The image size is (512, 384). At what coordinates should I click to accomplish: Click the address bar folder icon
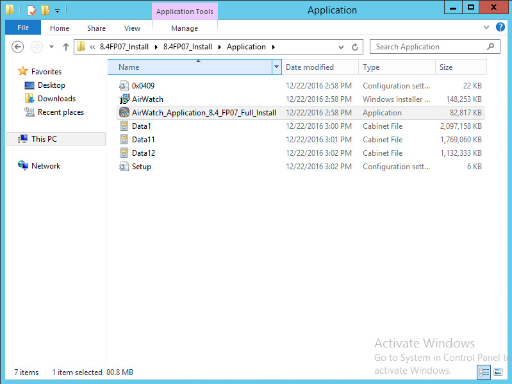click(81, 47)
